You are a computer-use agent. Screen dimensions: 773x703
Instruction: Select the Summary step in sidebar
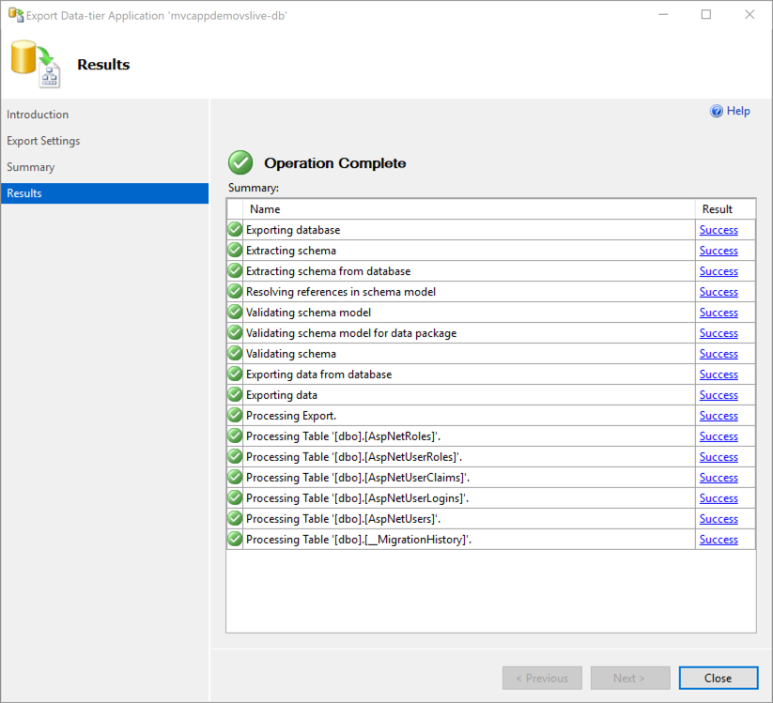(x=31, y=167)
